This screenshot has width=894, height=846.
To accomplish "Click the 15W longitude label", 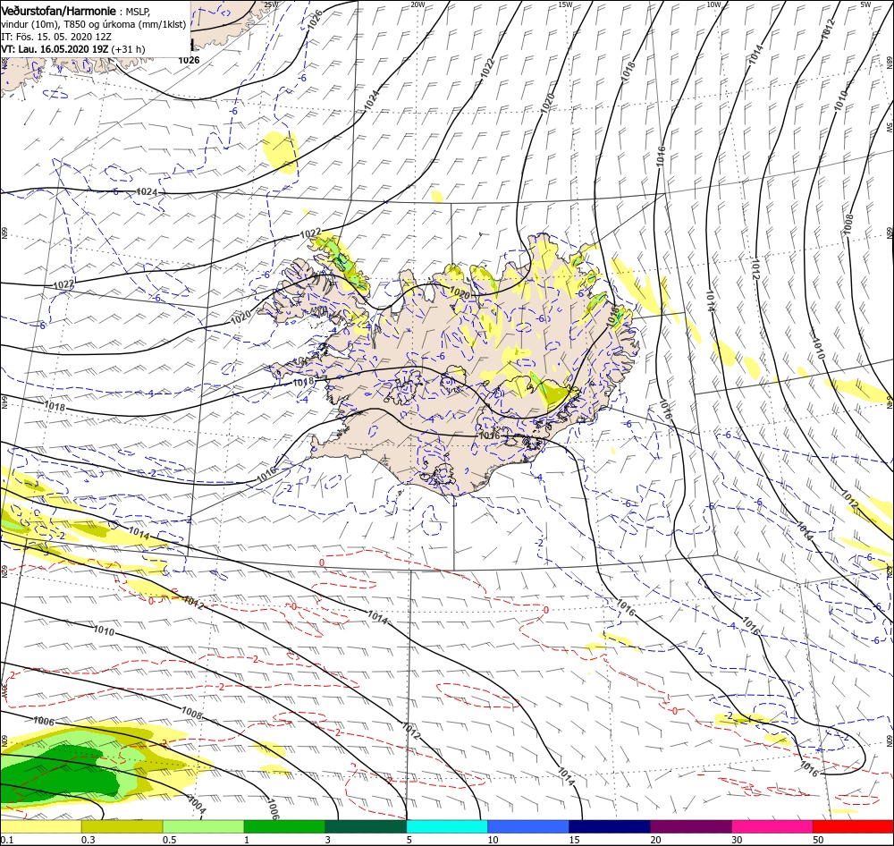I will pyautogui.click(x=565, y=4).
